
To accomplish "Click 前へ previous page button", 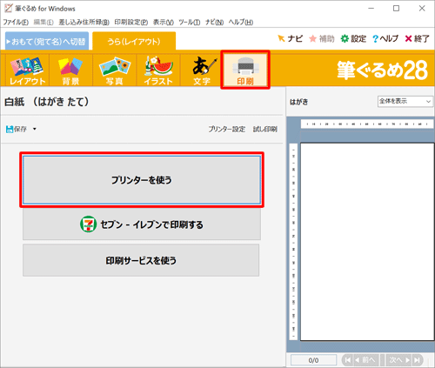I will click(366, 360).
